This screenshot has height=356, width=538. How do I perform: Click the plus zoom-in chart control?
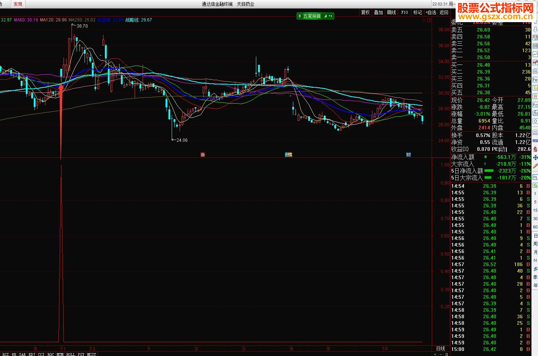pyautogui.click(x=435, y=354)
